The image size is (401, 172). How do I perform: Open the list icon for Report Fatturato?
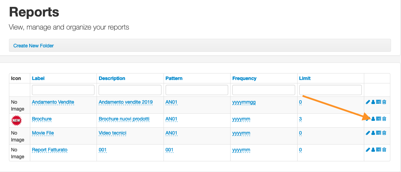(x=379, y=149)
